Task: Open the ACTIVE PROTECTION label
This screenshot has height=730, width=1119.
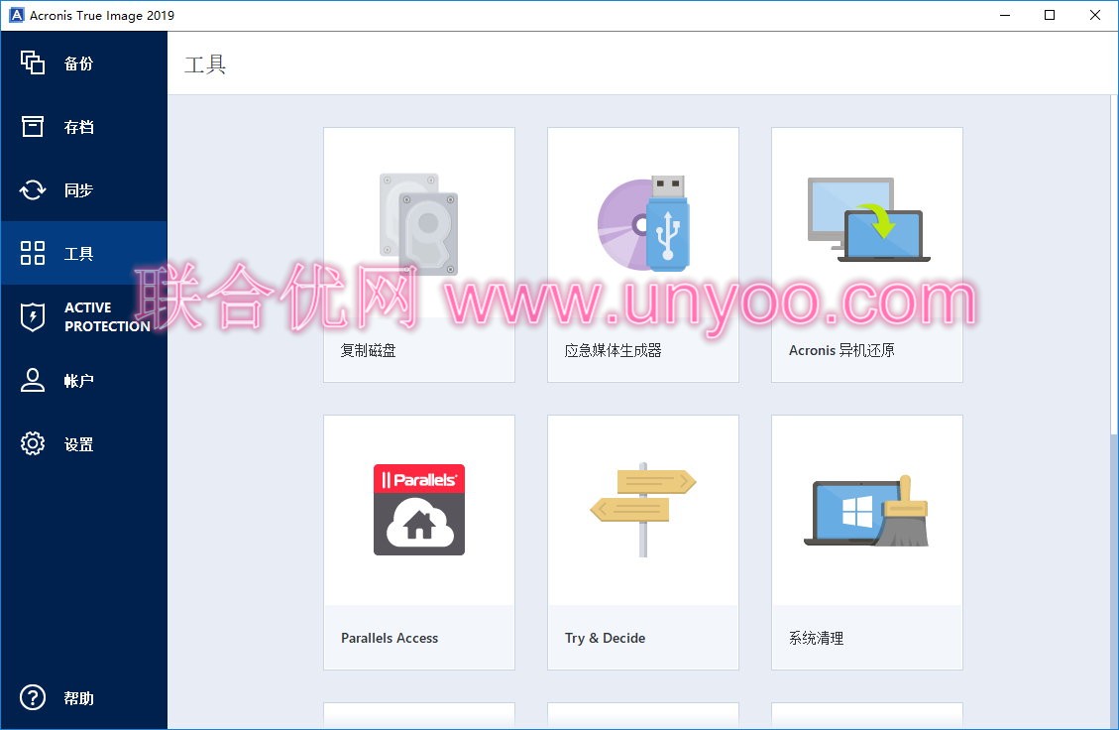Action: pyautogui.click(x=107, y=317)
